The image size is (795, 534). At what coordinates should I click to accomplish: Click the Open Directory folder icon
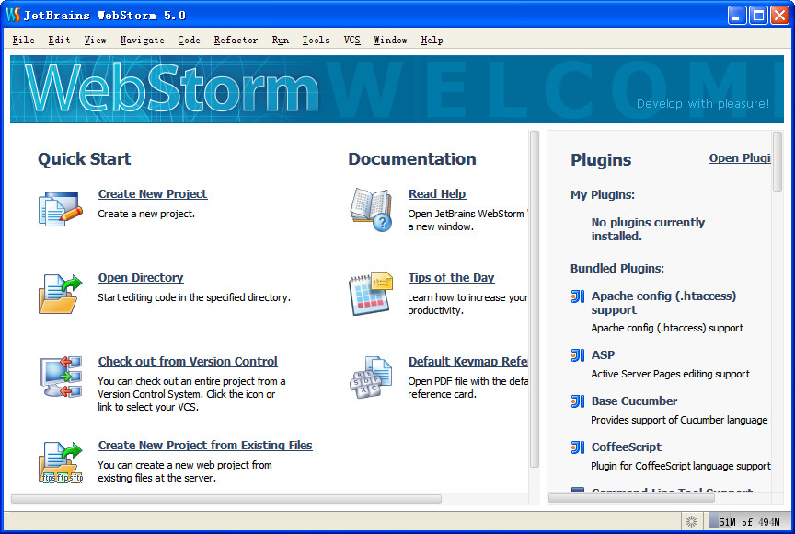click(x=58, y=291)
